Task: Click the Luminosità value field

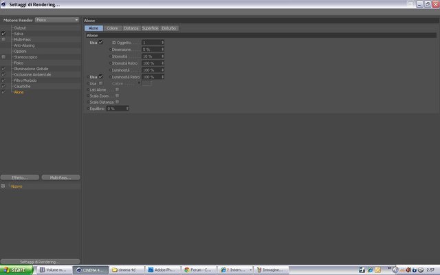Action: tap(151, 70)
